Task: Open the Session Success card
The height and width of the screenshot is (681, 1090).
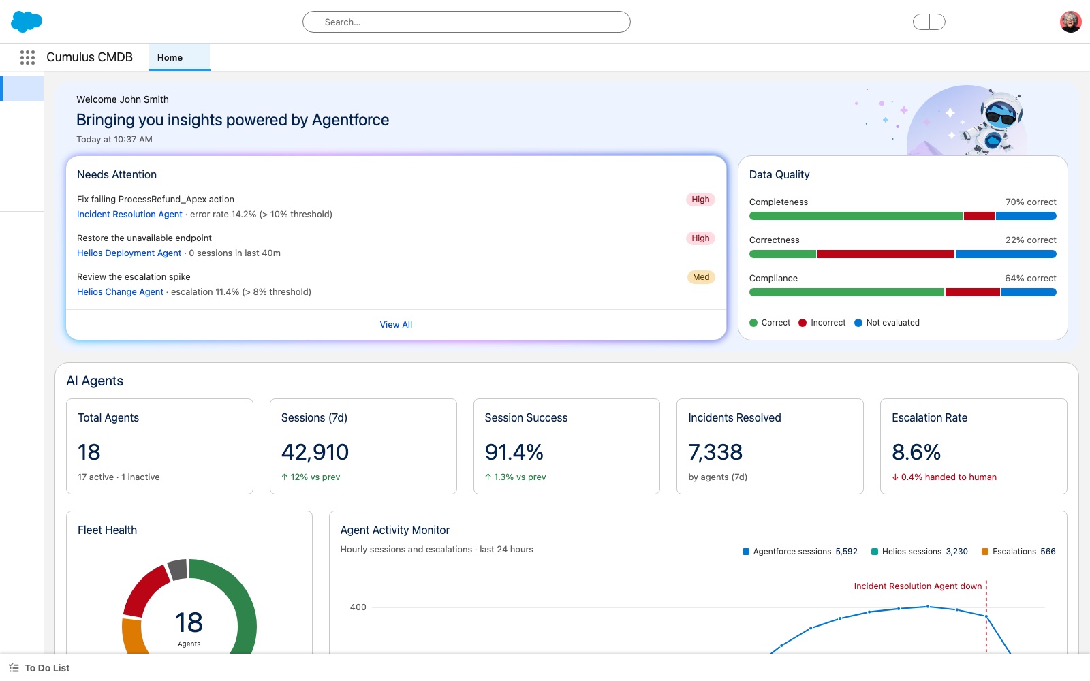Action: click(x=567, y=447)
